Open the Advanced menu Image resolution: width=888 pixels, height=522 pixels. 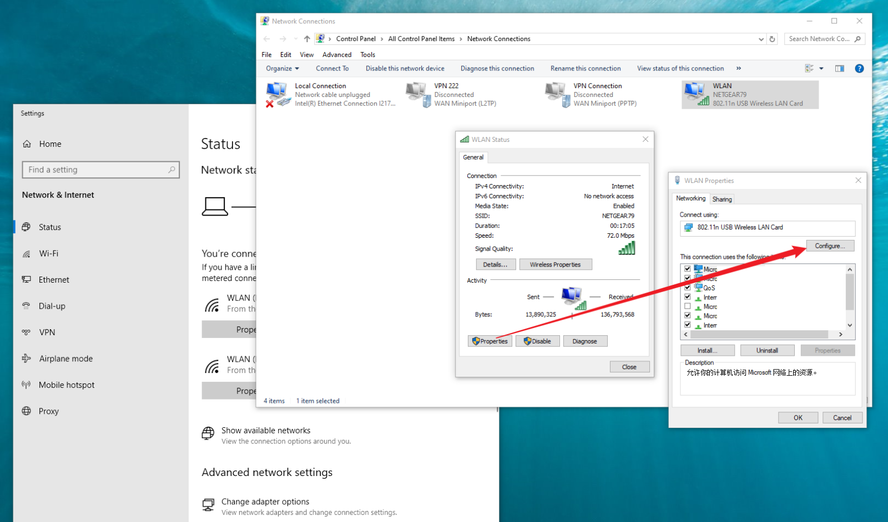(x=337, y=54)
